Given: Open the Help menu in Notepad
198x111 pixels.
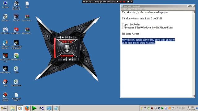Looking at the screenshot, I should [143, 9].
